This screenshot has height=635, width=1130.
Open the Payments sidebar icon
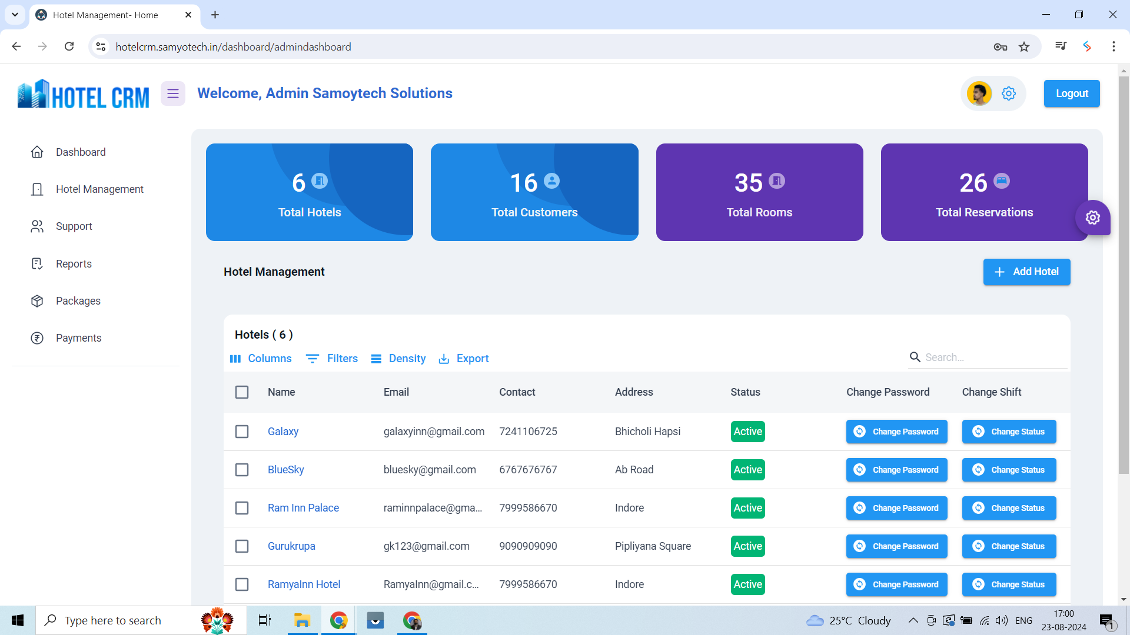click(37, 337)
